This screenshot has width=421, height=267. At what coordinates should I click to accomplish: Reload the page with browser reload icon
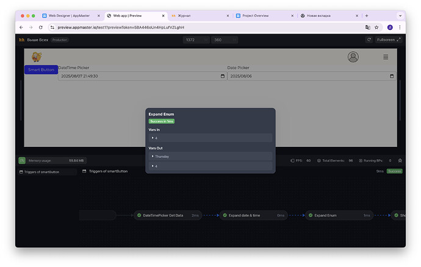click(41, 27)
